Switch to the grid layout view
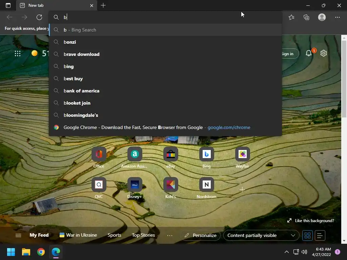The width and height of the screenshot is (347, 260). (x=307, y=236)
